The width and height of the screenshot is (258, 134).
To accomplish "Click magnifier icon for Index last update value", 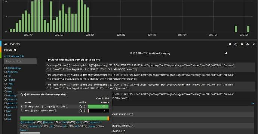I will 81,111.
